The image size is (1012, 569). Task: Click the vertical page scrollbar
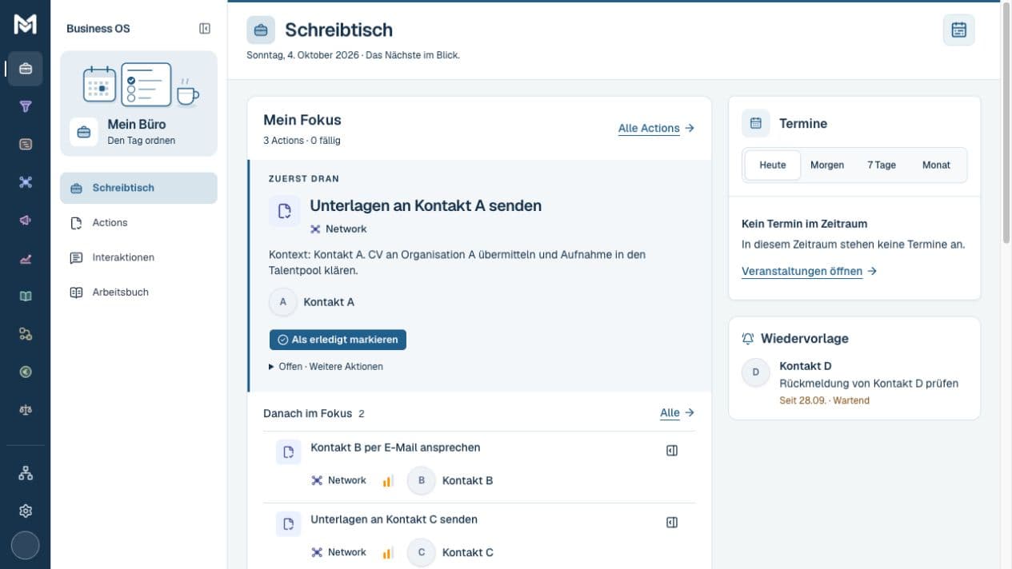point(1006,124)
